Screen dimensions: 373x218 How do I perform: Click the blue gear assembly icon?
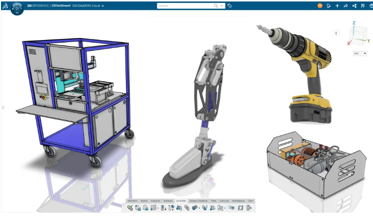195,208
